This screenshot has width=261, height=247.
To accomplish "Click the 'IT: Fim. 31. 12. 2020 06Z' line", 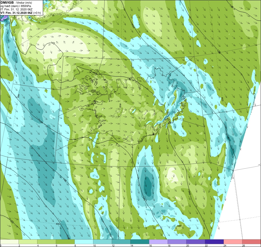I will click(16, 9).
